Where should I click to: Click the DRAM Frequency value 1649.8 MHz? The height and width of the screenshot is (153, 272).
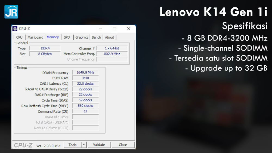(85, 72)
